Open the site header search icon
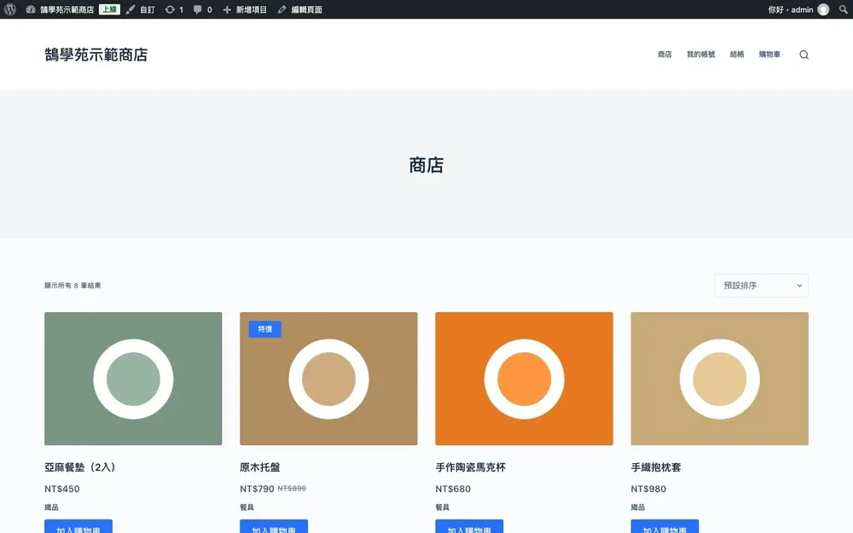This screenshot has height=533, width=853. (804, 55)
